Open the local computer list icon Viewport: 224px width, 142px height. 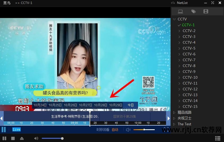[x=180, y=11]
